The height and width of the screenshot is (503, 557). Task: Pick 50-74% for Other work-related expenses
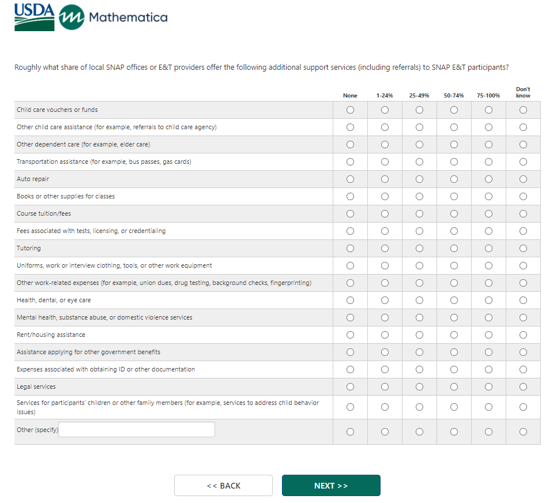[454, 283]
